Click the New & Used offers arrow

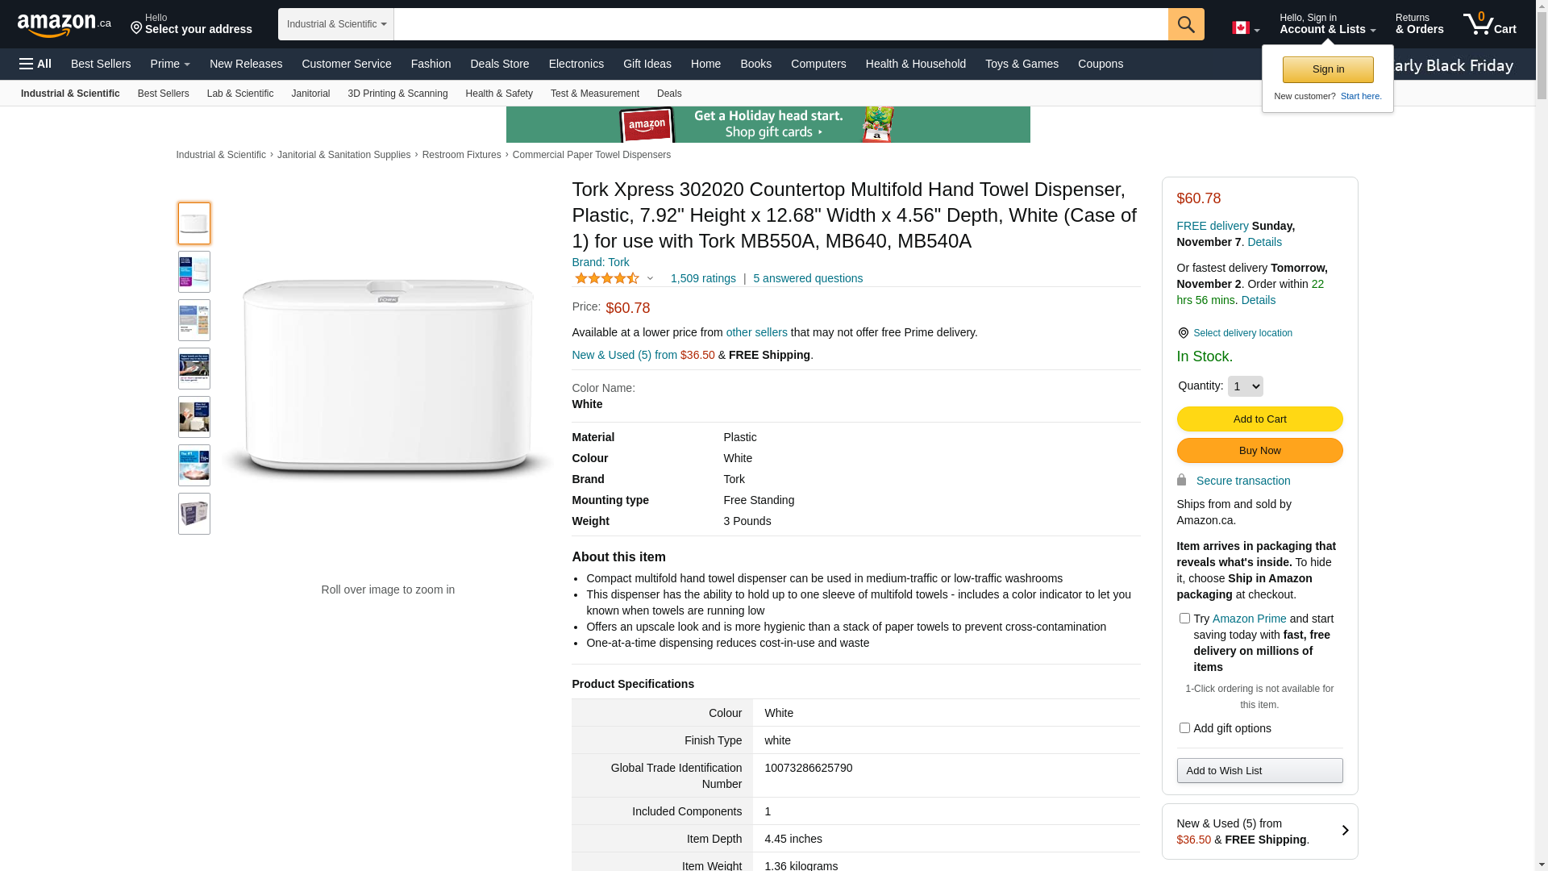1344,831
